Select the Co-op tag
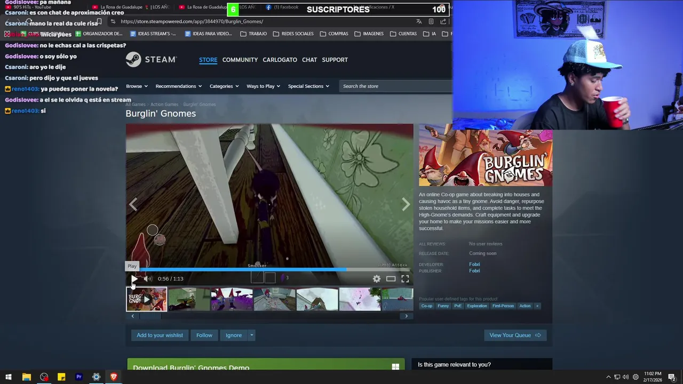This screenshot has width=683, height=384. pos(427,306)
